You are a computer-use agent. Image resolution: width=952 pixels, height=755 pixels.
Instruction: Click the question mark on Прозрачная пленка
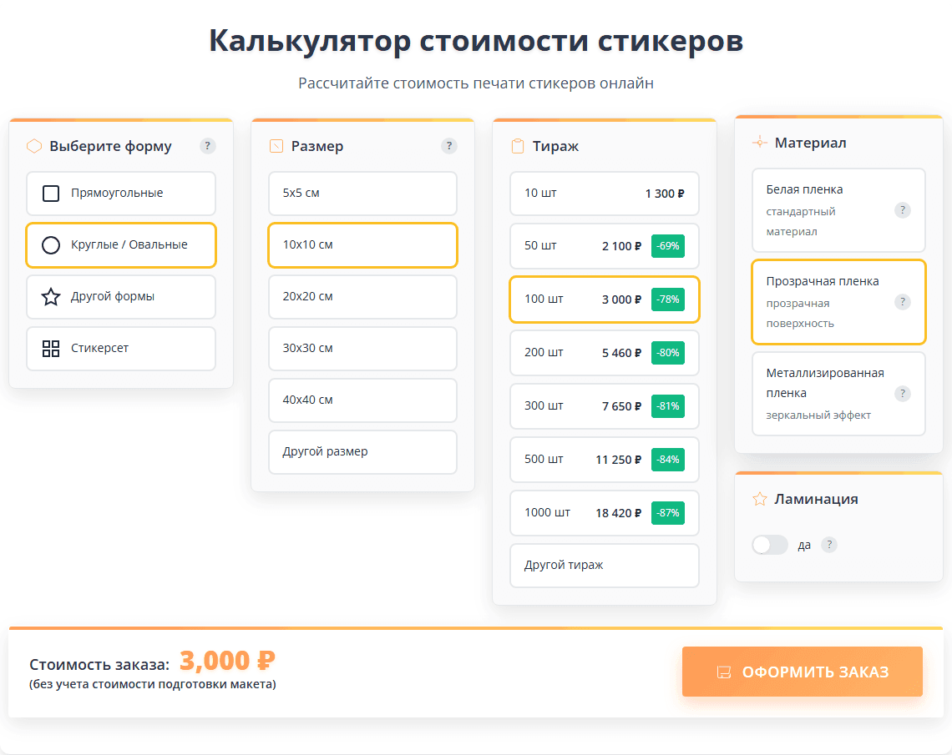[x=902, y=301]
